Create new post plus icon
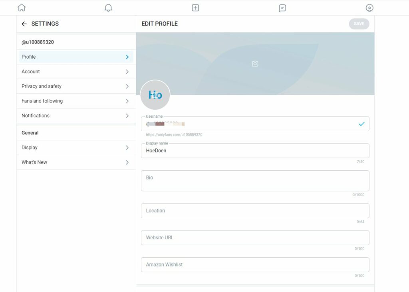 coord(195,8)
